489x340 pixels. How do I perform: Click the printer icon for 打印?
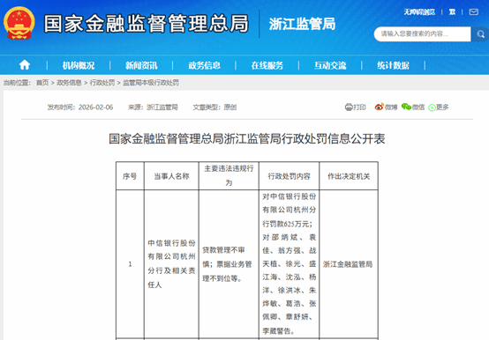(349, 107)
